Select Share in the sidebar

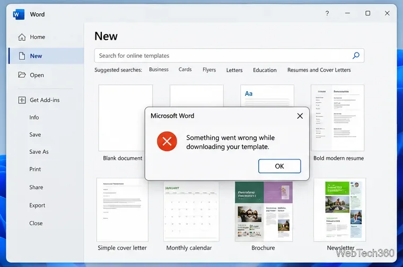(x=36, y=187)
